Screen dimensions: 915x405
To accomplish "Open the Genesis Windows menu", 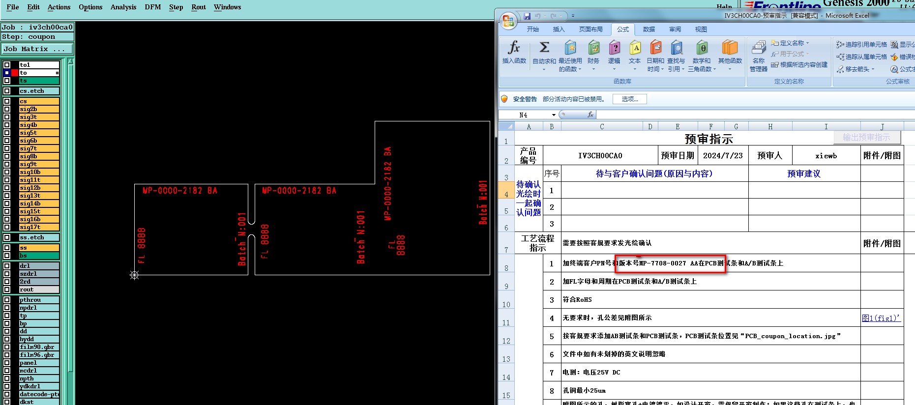I will tap(228, 7).
